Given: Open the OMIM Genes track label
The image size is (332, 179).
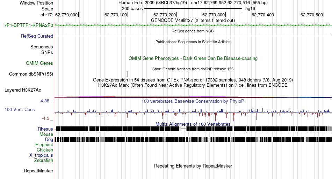Looking at the screenshot, I should coord(39,63).
